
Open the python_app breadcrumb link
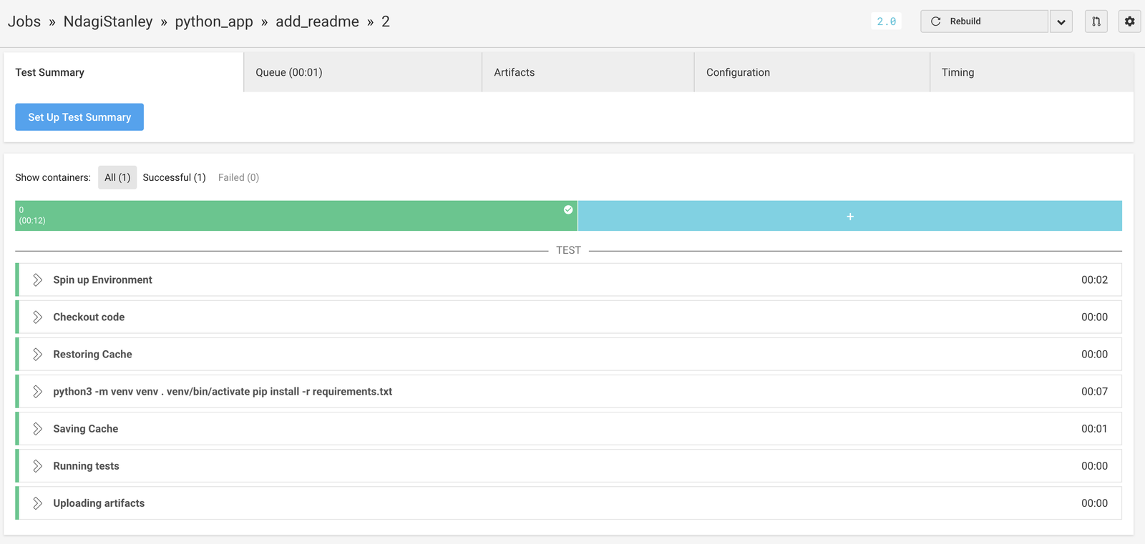click(214, 21)
